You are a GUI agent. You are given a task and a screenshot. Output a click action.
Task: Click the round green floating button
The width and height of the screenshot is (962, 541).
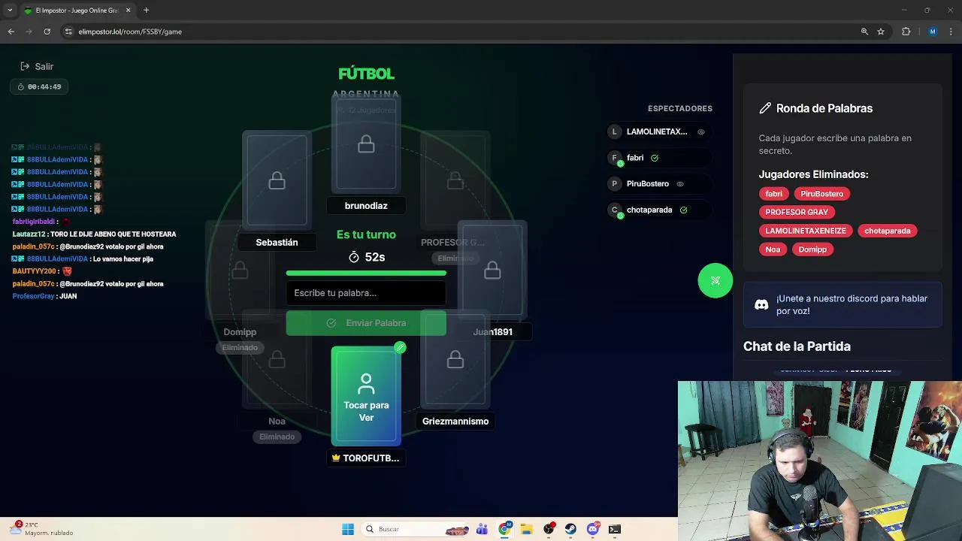click(715, 280)
